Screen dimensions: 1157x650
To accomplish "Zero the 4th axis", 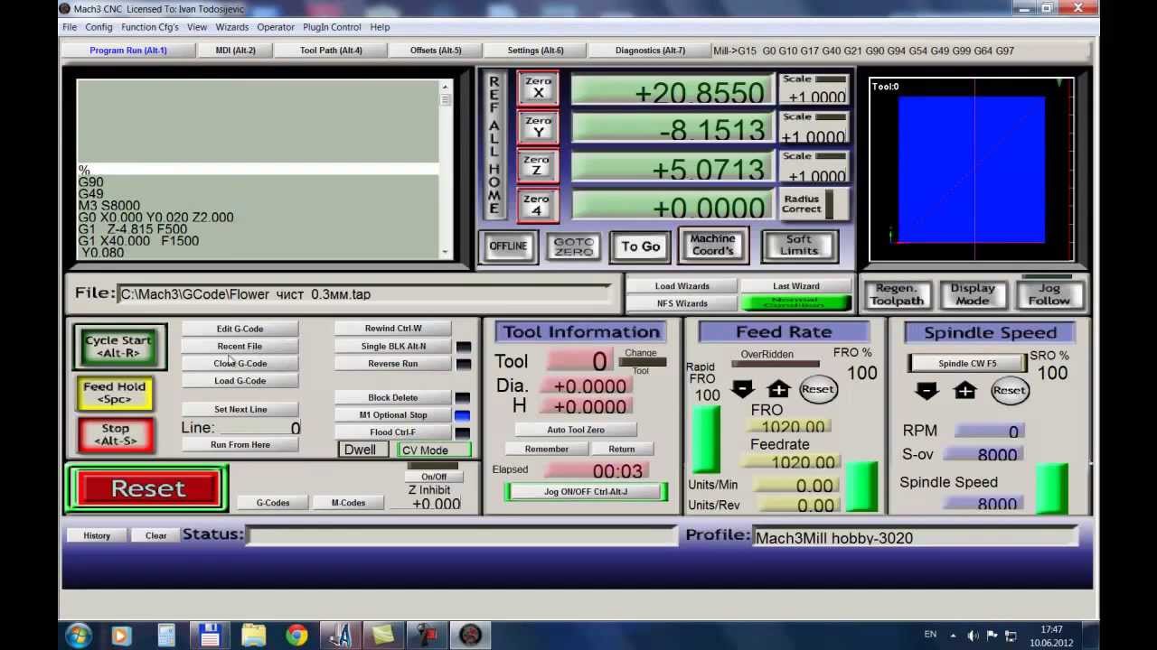I will [538, 205].
